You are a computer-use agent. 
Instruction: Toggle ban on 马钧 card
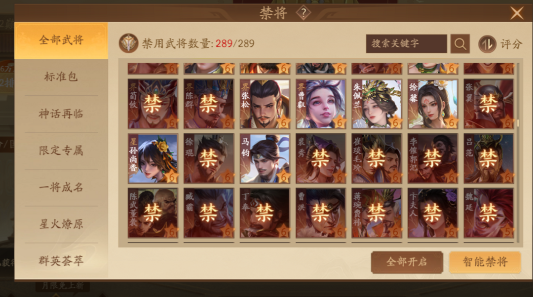pos(265,158)
